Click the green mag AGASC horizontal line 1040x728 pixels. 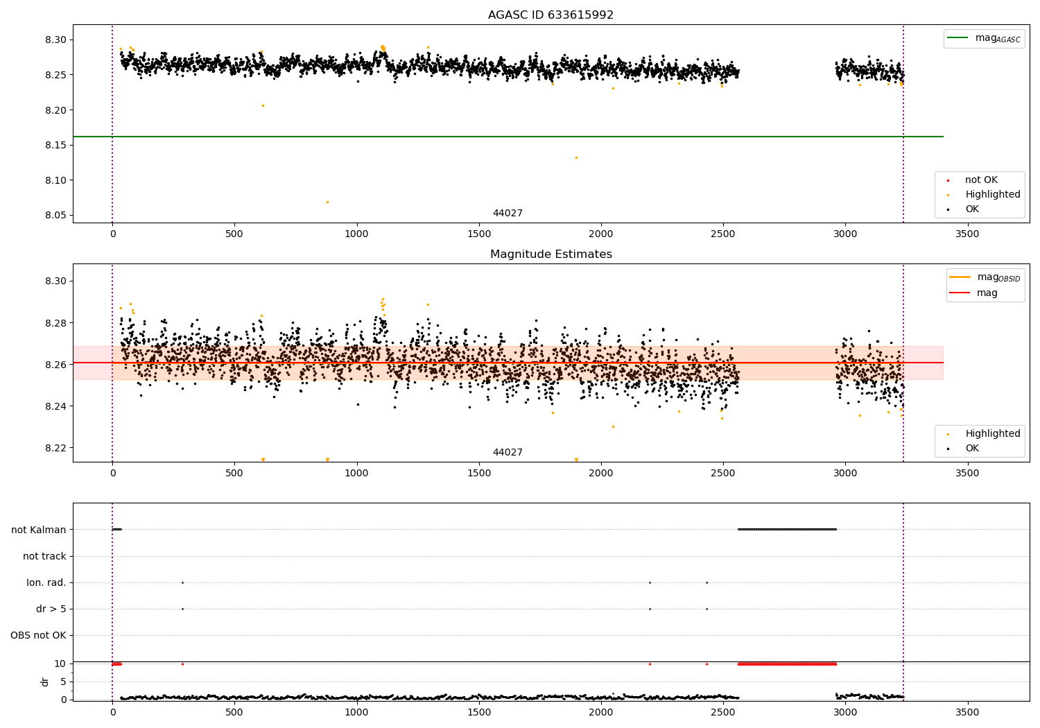pyautogui.click(x=508, y=137)
